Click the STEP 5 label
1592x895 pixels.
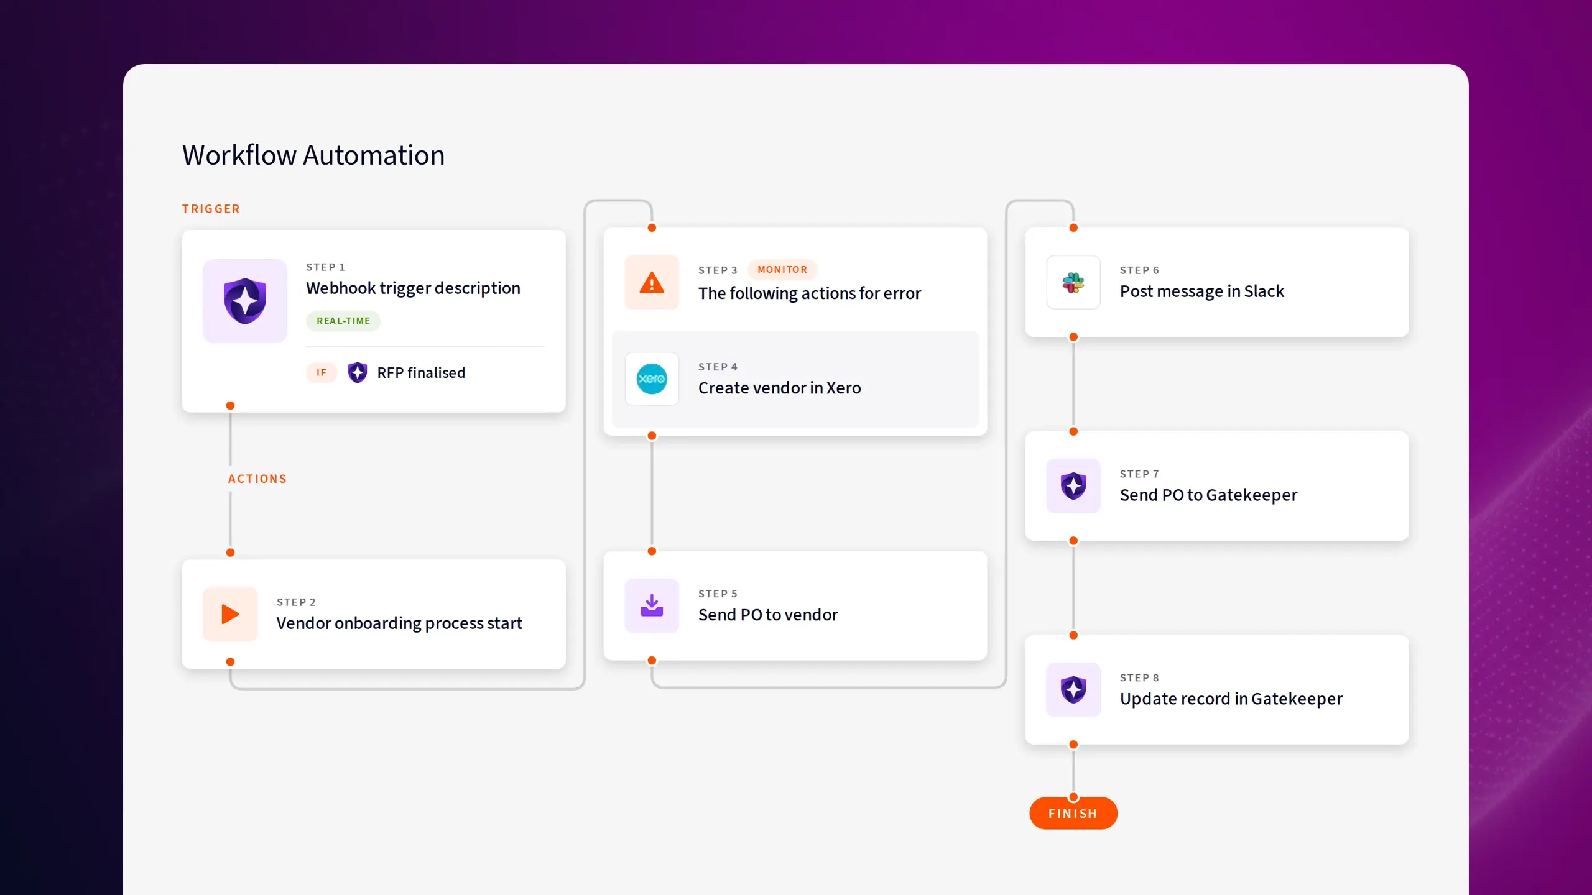[718, 594]
